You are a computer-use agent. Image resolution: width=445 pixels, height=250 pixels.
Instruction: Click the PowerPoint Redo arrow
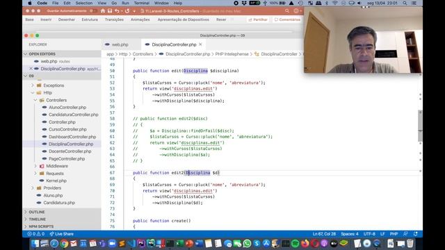pos(127,11)
